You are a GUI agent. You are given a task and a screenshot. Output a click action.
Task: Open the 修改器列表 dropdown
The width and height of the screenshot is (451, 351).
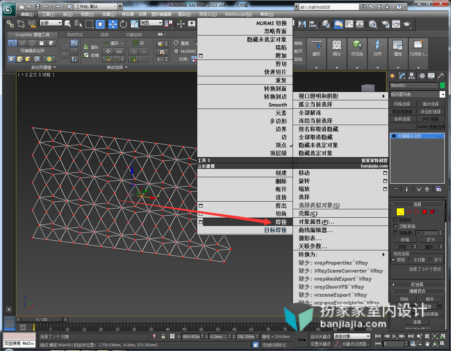(x=417, y=94)
